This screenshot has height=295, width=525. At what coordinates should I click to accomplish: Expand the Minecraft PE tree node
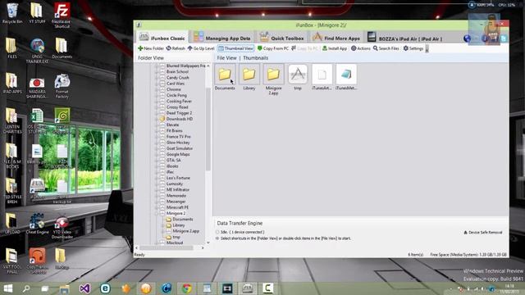point(157,207)
